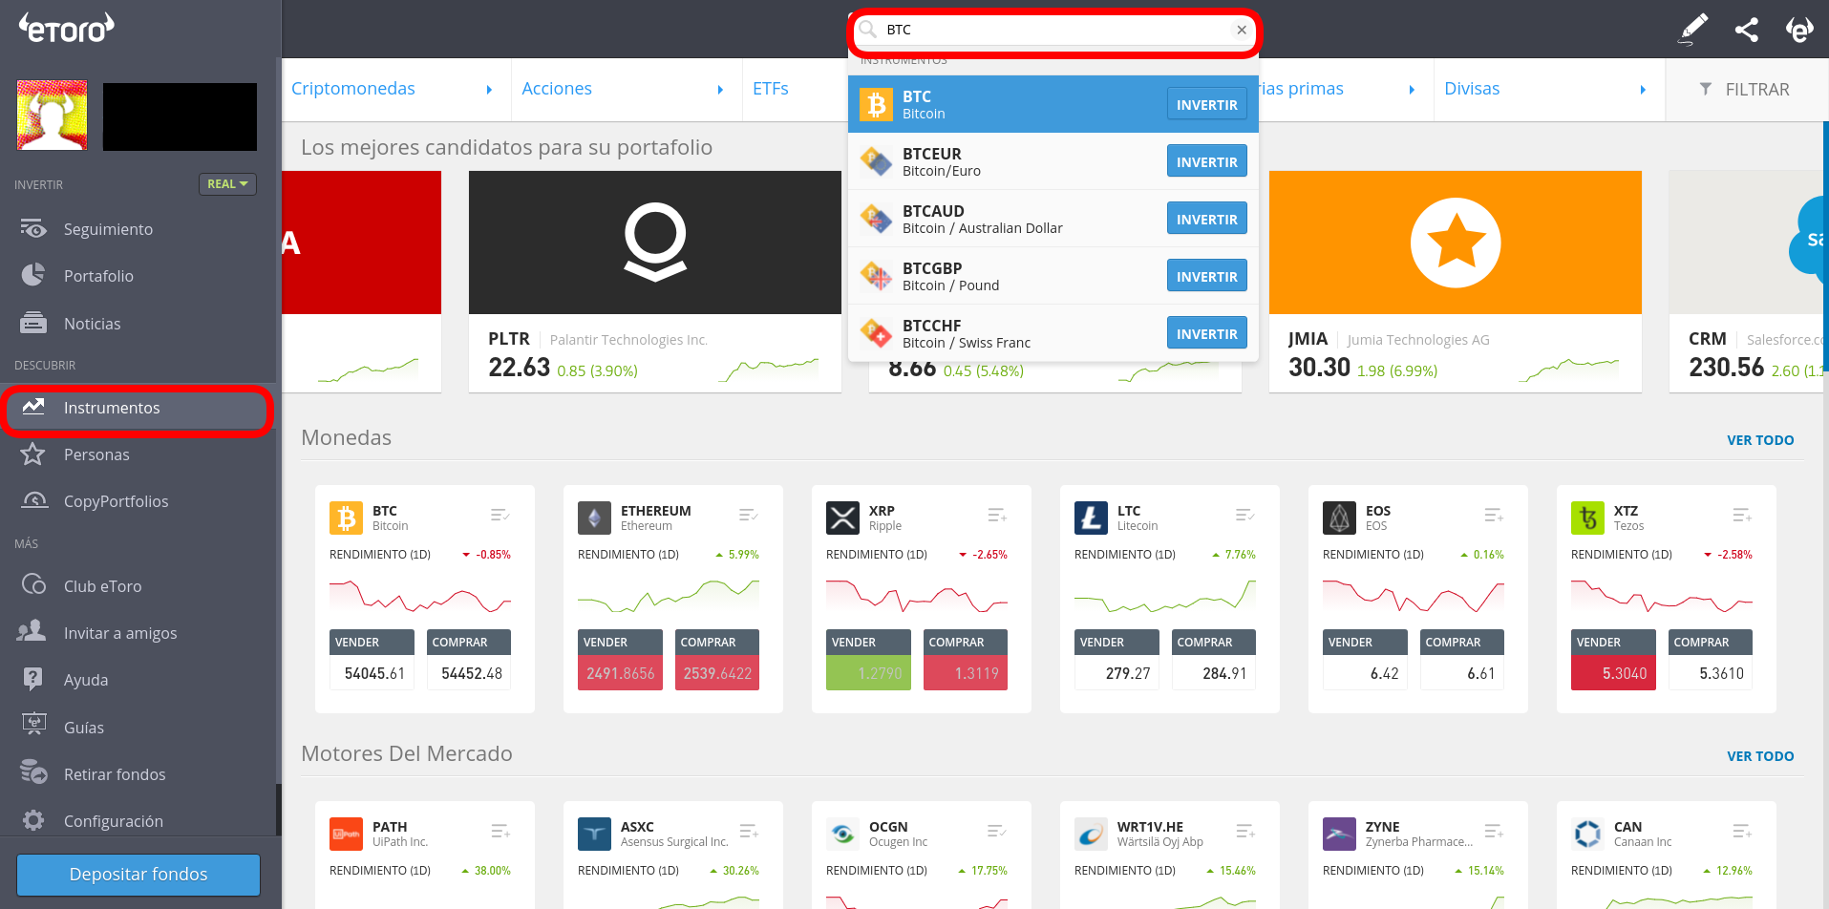The image size is (1829, 909).
Task: Click VER TODO next to Monedas
Action: (1760, 440)
